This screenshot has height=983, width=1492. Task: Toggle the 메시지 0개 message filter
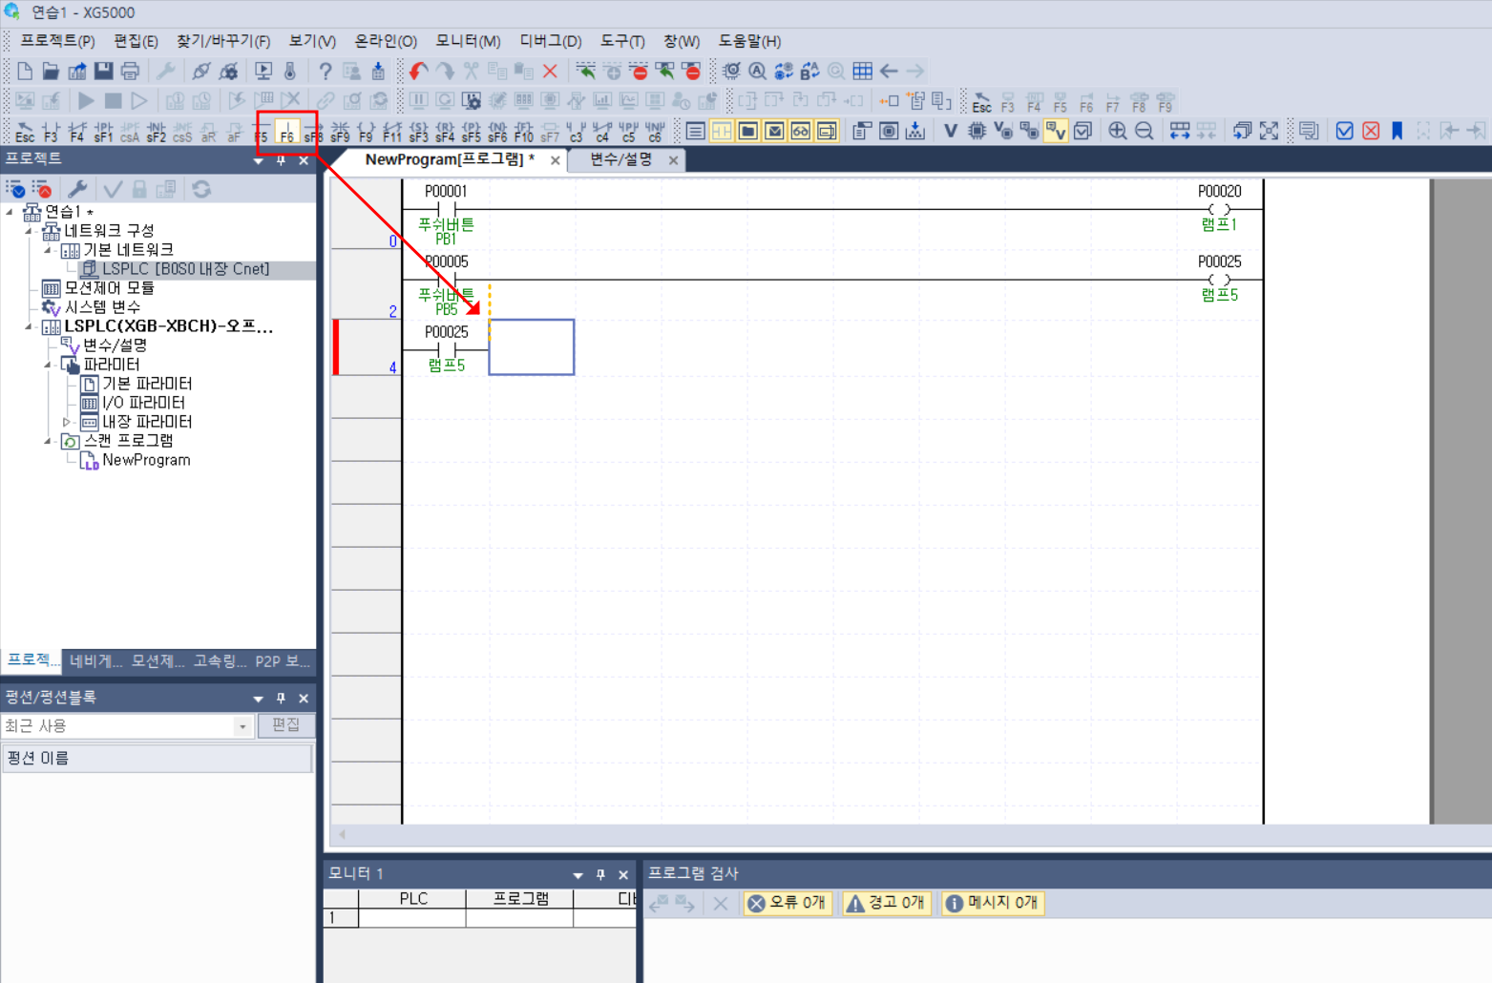tap(992, 903)
